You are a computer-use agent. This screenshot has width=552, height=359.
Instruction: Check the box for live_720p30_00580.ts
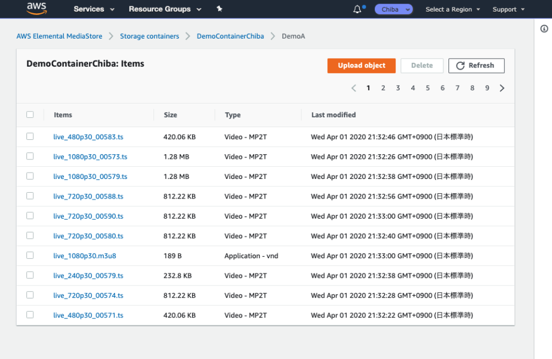[30, 235]
